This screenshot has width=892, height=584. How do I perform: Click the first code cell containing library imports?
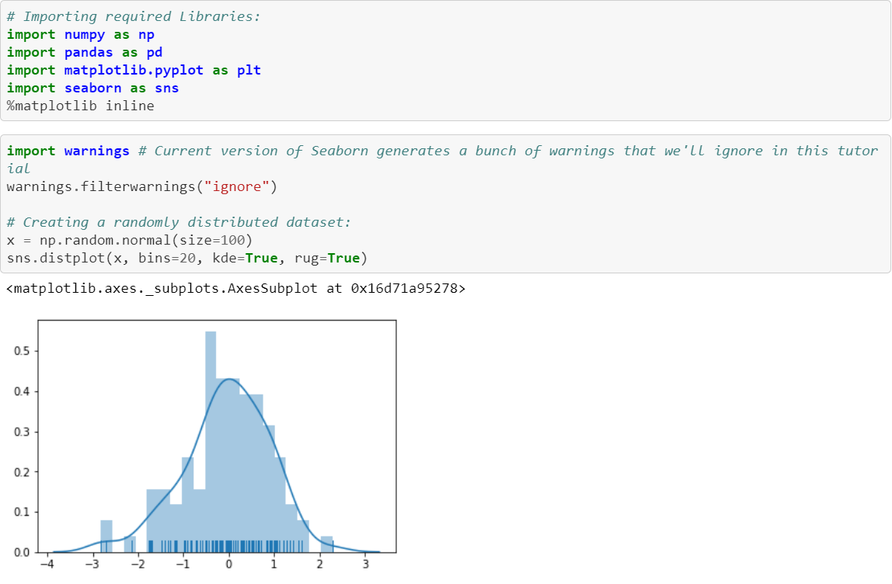443,61
